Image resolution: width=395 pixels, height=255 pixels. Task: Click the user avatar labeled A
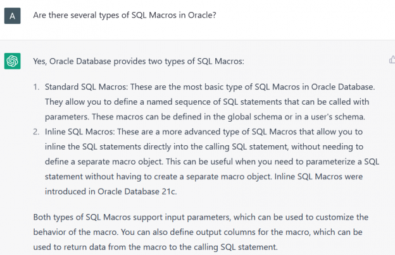12,15
